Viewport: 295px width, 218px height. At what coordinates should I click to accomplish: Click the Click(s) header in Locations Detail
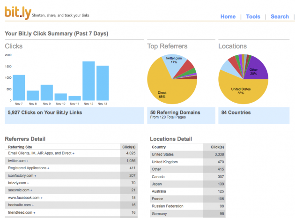pos(217,147)
